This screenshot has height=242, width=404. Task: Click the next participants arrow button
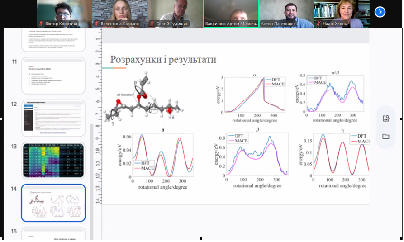(380, 12)
